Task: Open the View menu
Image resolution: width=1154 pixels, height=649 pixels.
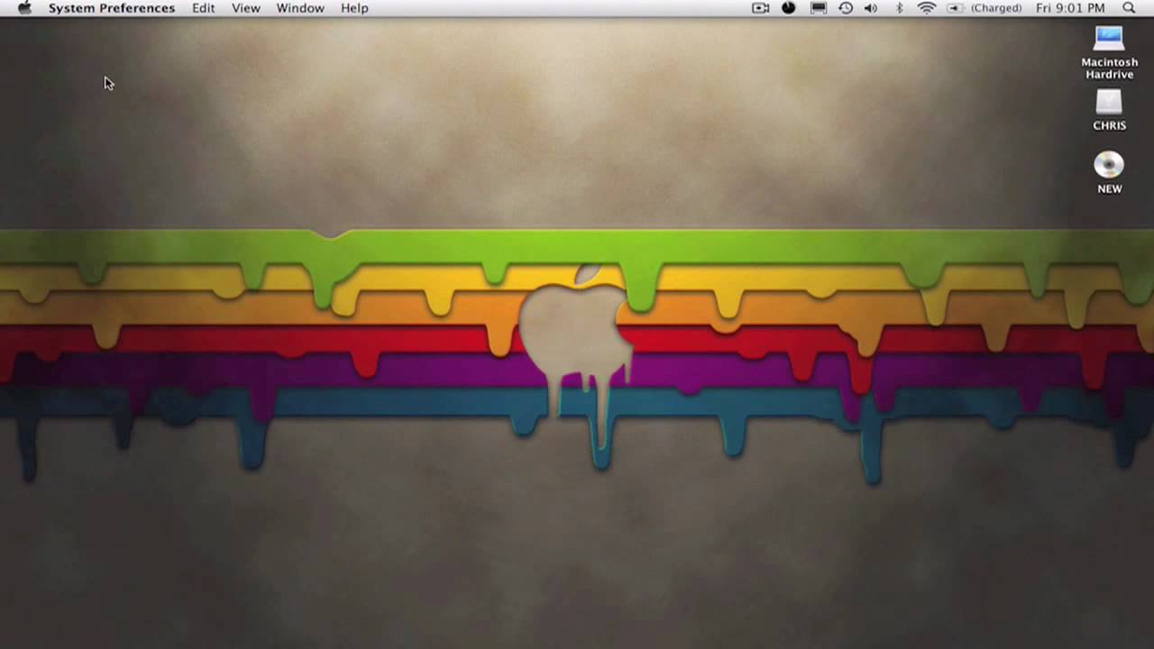Action: (x=246, y=8)
